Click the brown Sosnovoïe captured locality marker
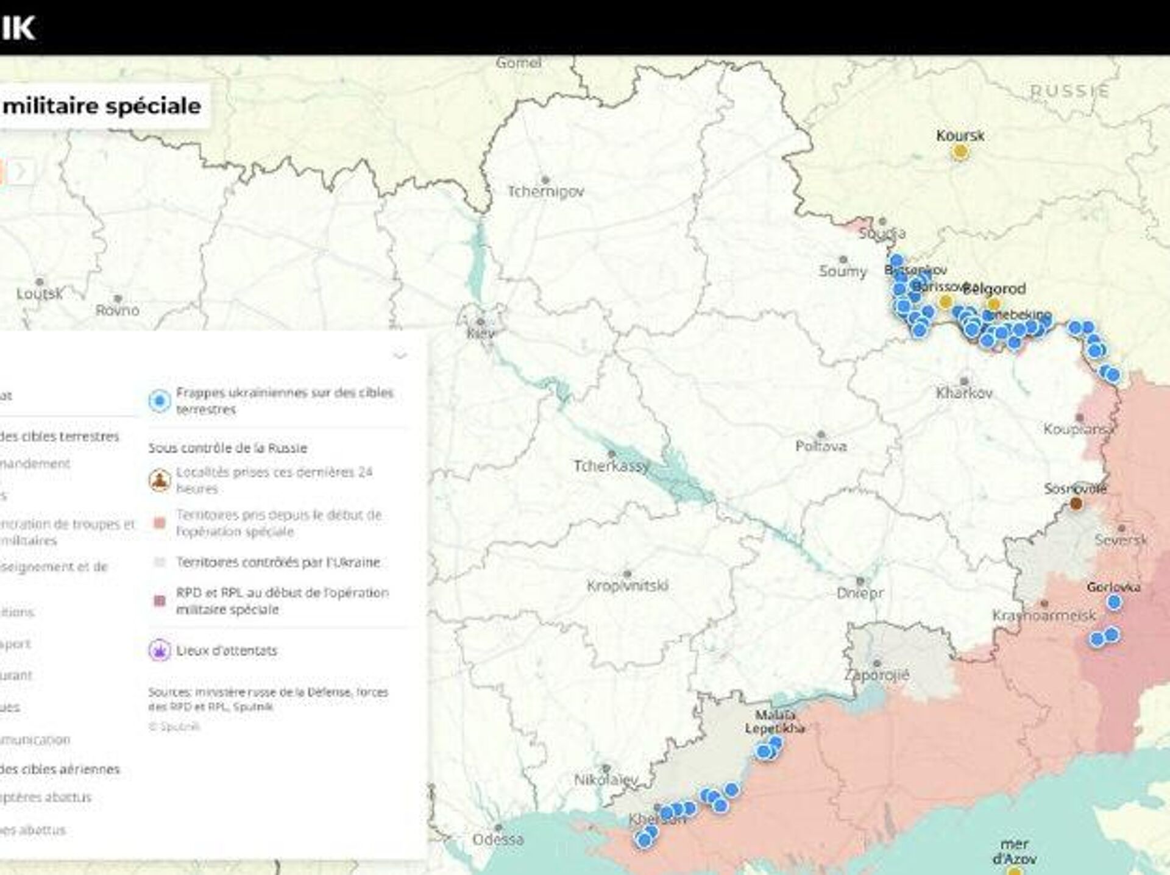The height and width of the screenshot is (875, 1170). pyautogui.click(x=1076, y=503)
